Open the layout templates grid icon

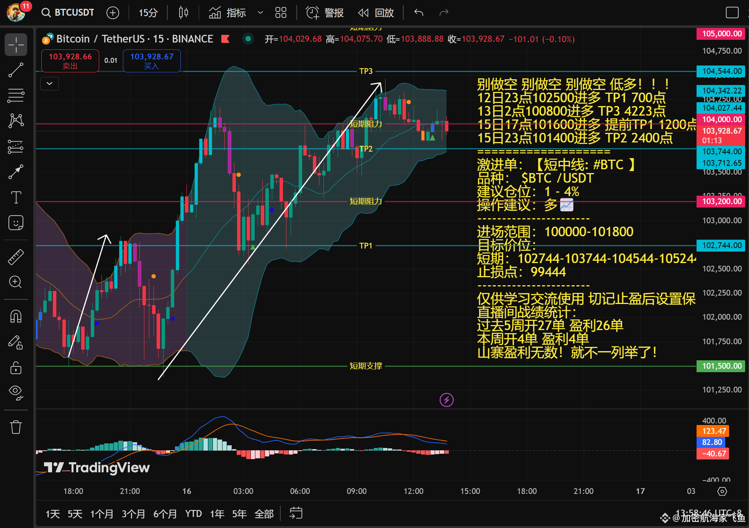(x=281, y=13)
